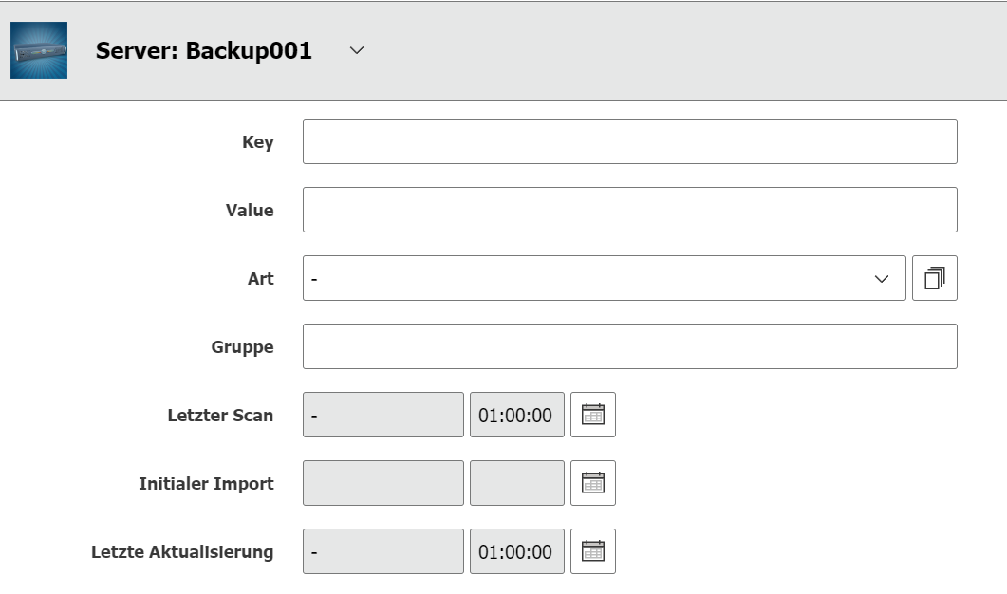Click the Letzter Scan date field

[x=383, y=415]
